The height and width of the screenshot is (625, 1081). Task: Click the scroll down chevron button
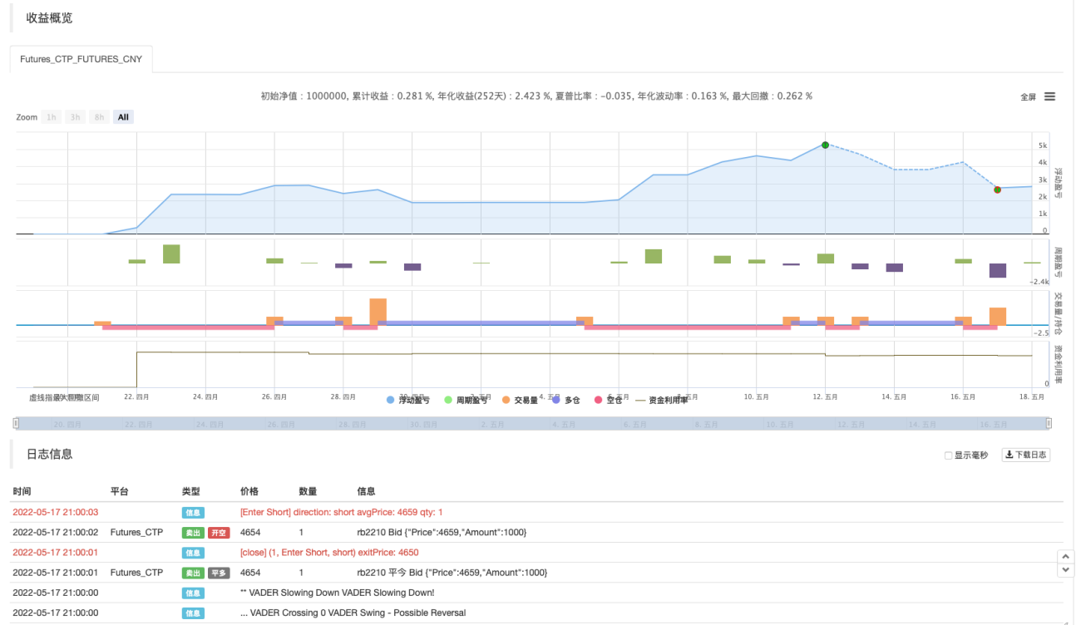pos(1064,570)
